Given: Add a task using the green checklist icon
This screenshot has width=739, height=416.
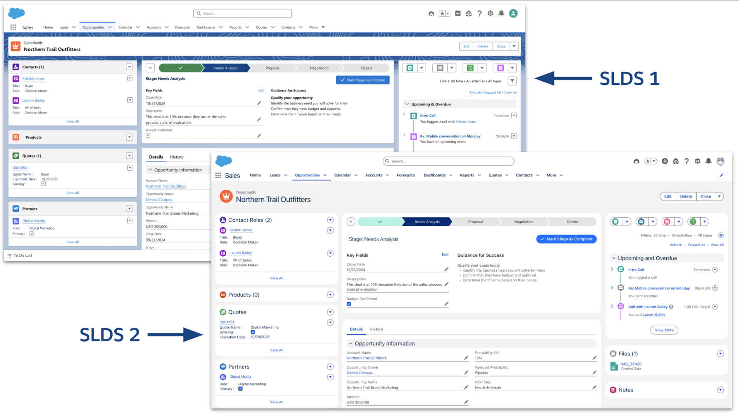Looking at the screenshot, I should pos(693,221).
